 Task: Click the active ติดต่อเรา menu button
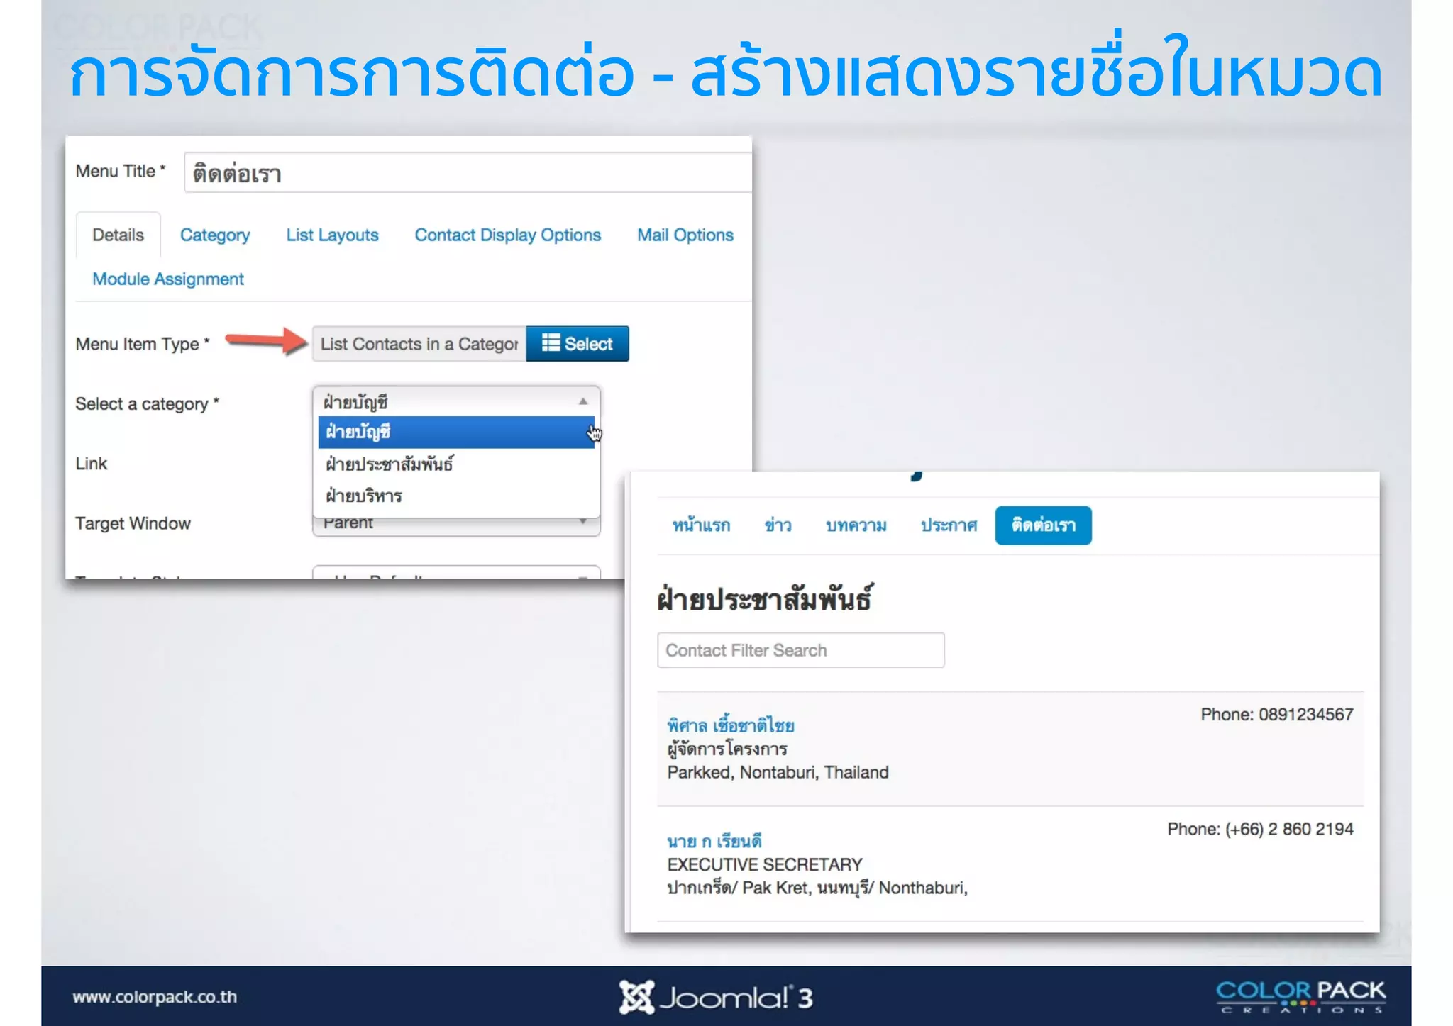[x=1043, y=525]
